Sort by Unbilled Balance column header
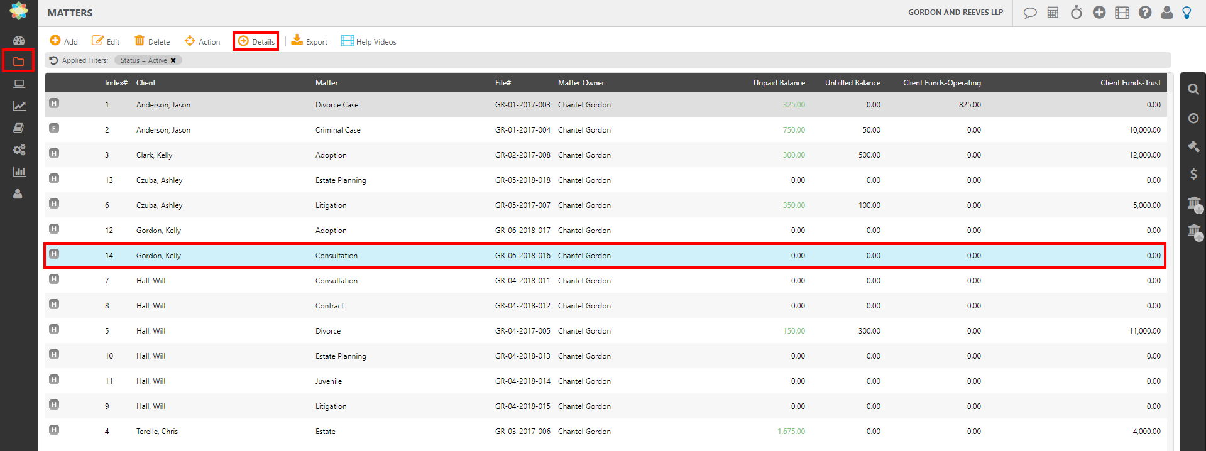Screen dimensions: 1206x451 (853, 83)
